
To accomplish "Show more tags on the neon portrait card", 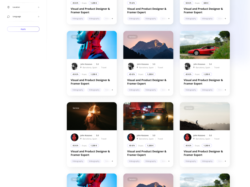I will (x=112, y=90).
